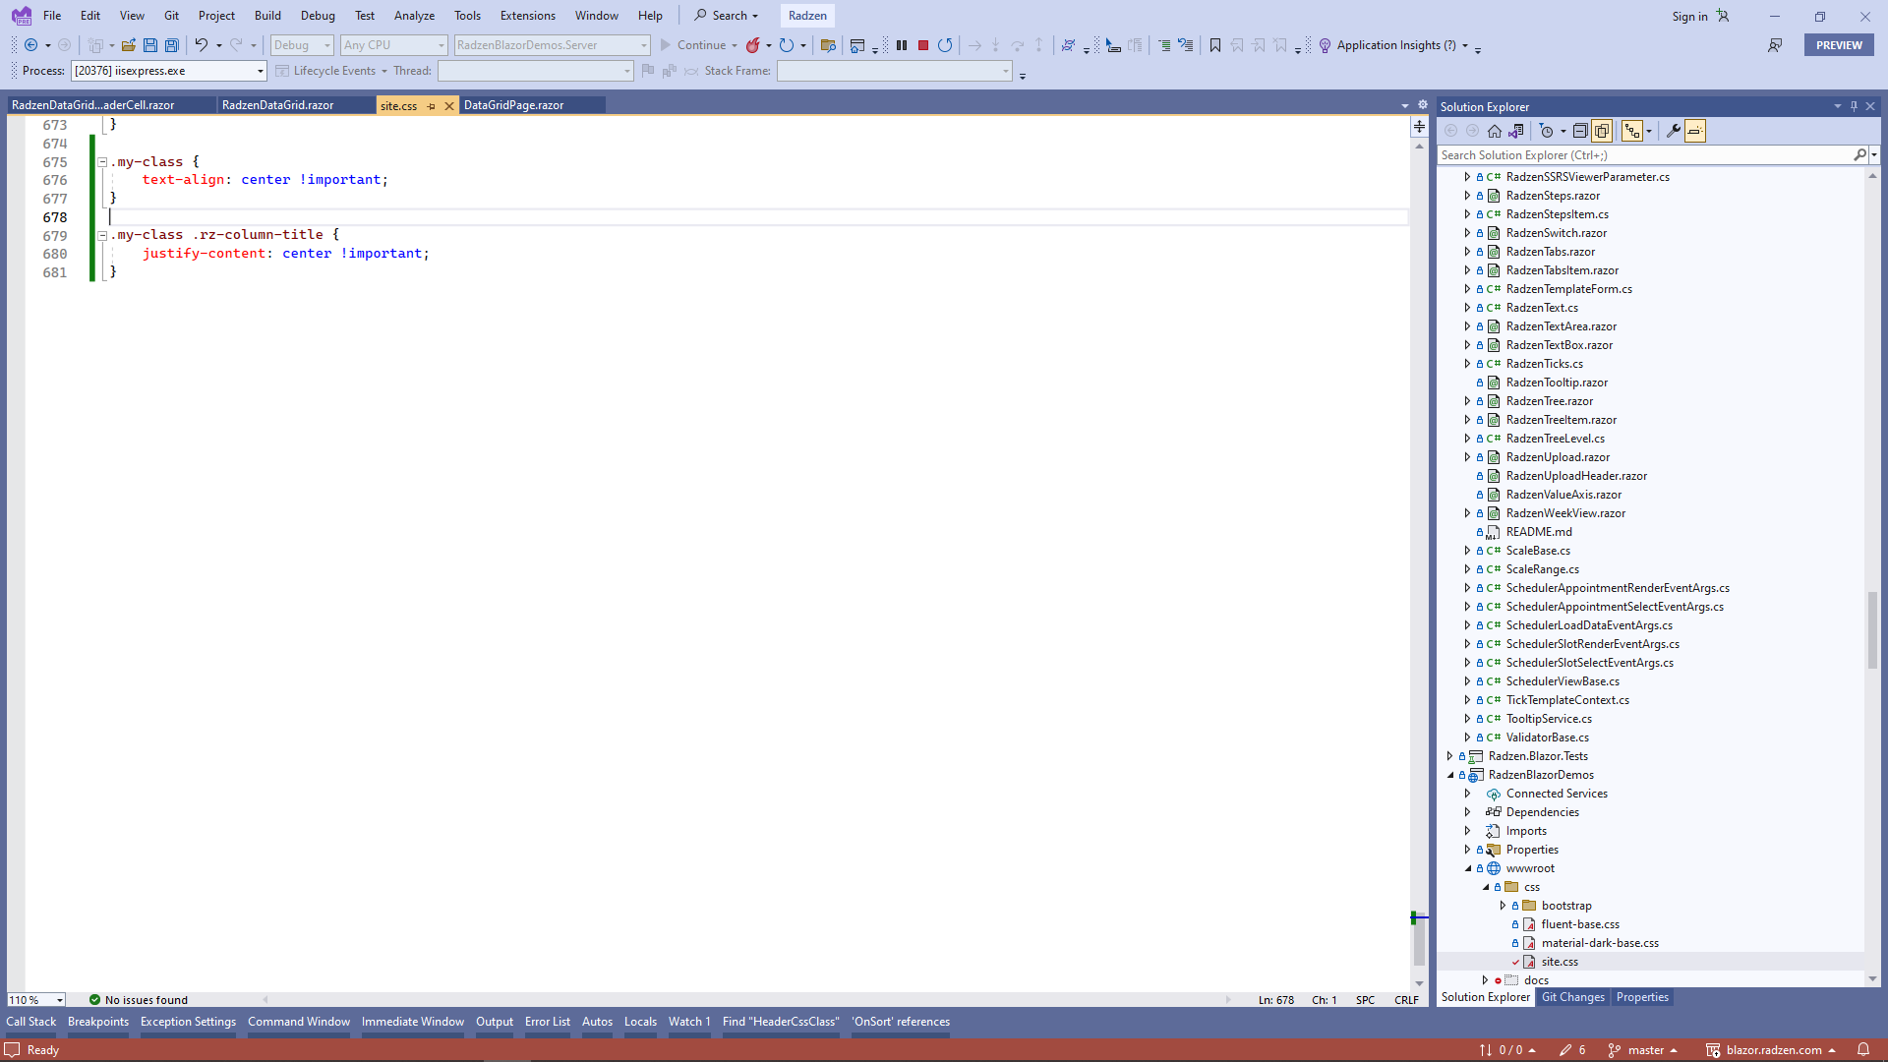This screenshot has width=1888, height=1062.
Task: Collapse the RadzenBlazorDemos project node
Action: pyautogui.click(x=1450, y=775)
